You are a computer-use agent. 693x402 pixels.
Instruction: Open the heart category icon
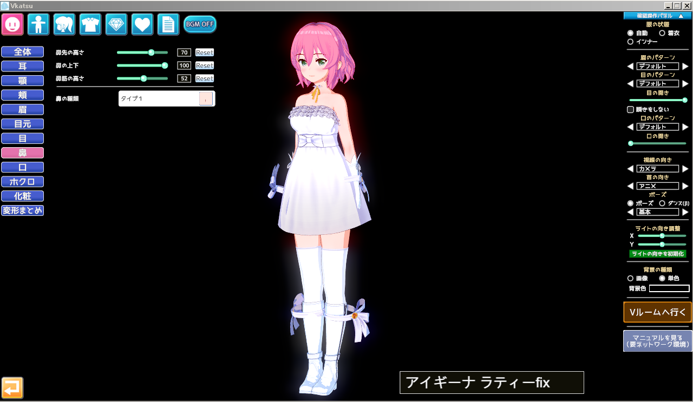[x=142, y=24]
